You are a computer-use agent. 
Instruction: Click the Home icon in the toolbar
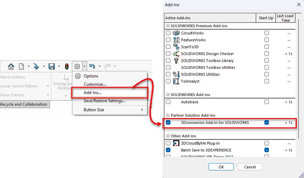coord(11,66)
